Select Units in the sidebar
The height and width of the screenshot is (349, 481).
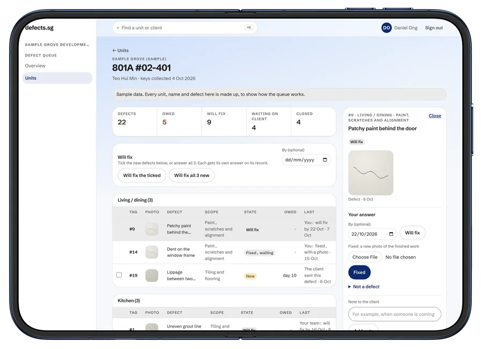click(57, 78)
